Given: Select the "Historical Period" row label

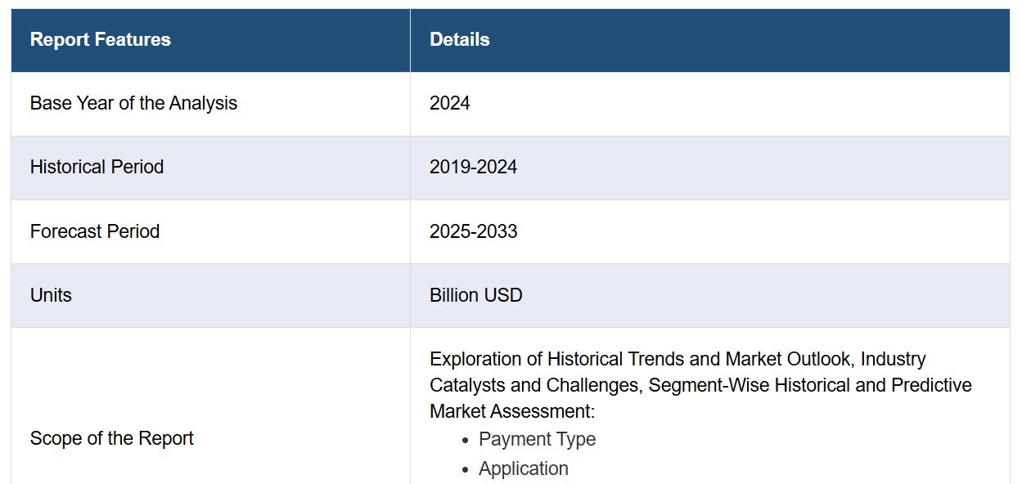Looking at the screenshot, I should [x=97, y=168].
